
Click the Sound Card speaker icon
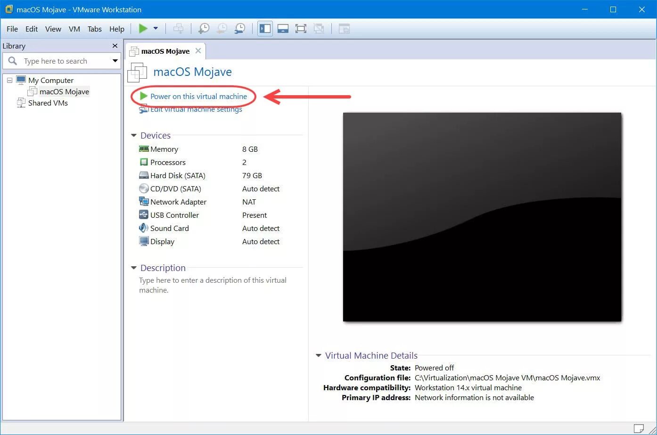(x=144, y=228)
